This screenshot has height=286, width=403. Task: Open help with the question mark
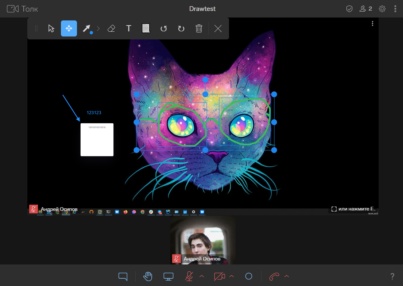click(x=392, y=277)
